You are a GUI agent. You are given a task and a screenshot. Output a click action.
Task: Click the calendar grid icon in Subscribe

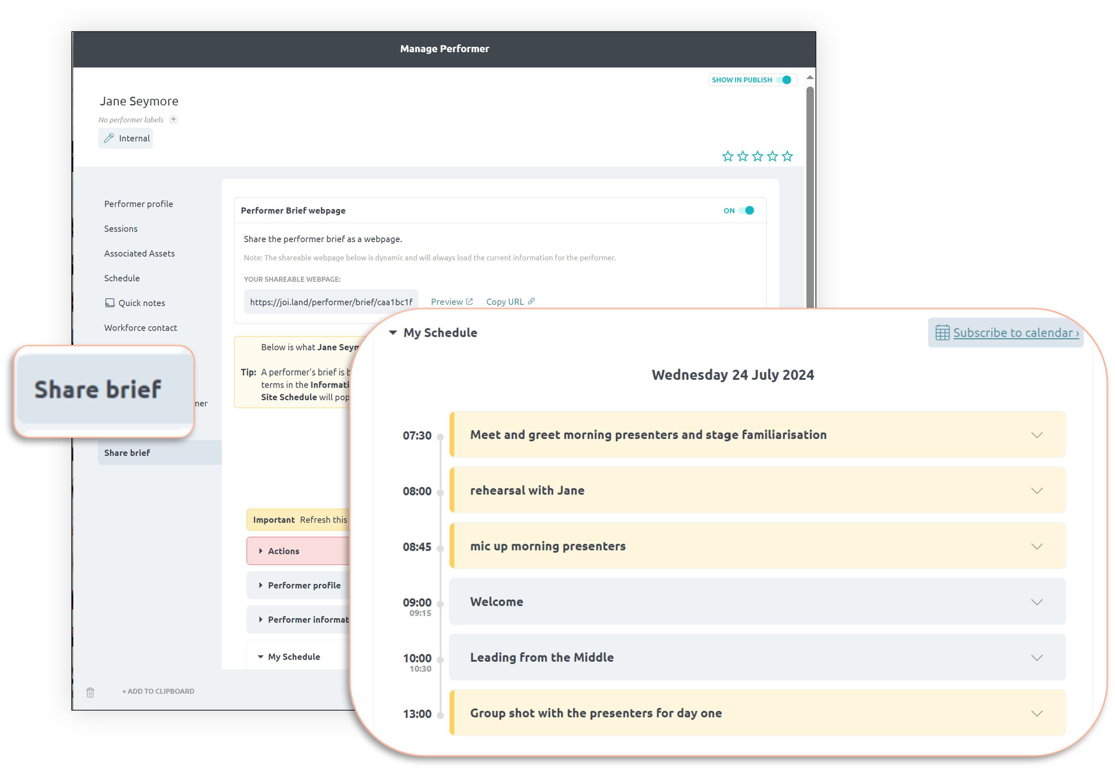coord(942,333)
